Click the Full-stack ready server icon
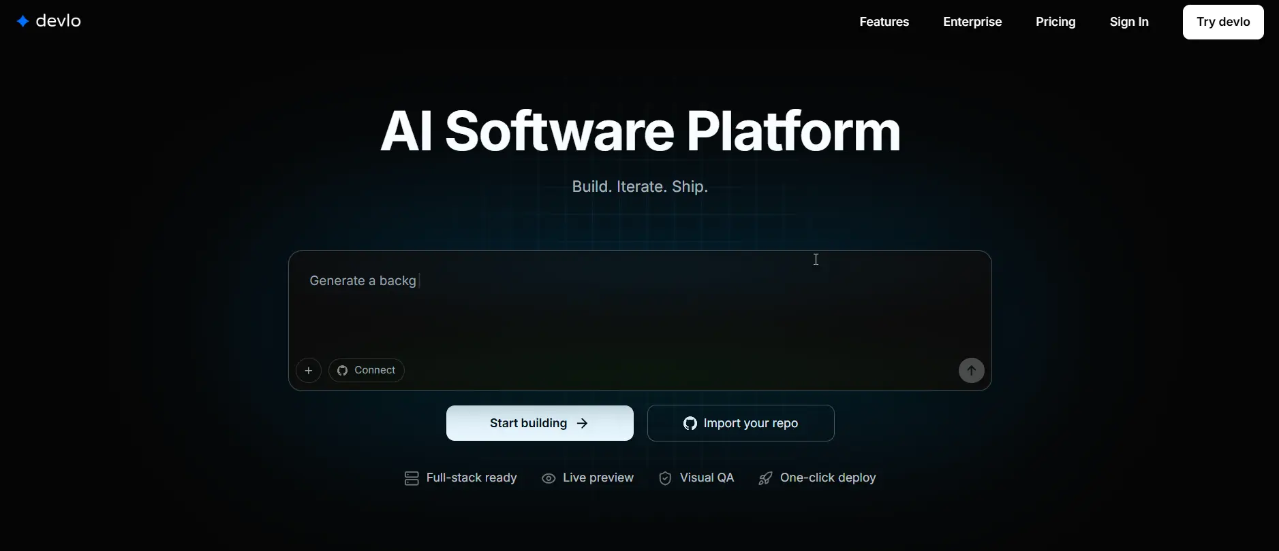 coord(412,479)
